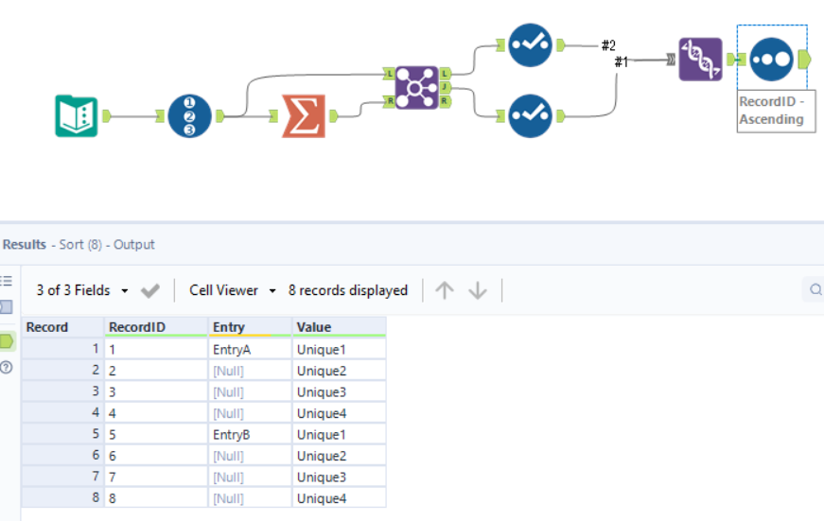Select the Summarize tool on the canvas

(304, 116)
